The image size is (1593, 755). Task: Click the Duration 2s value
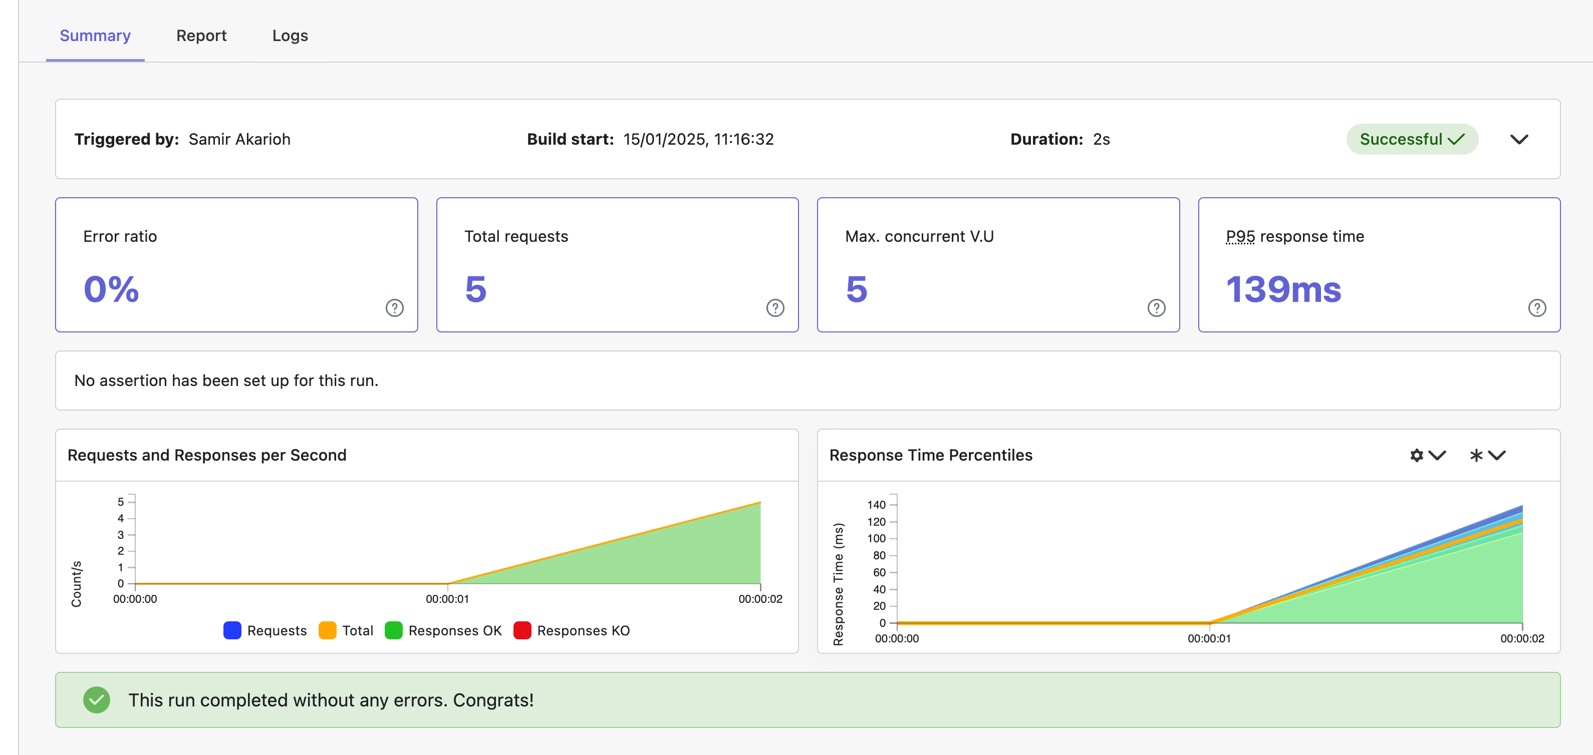pyautogui.click(x=1102, y=140)
